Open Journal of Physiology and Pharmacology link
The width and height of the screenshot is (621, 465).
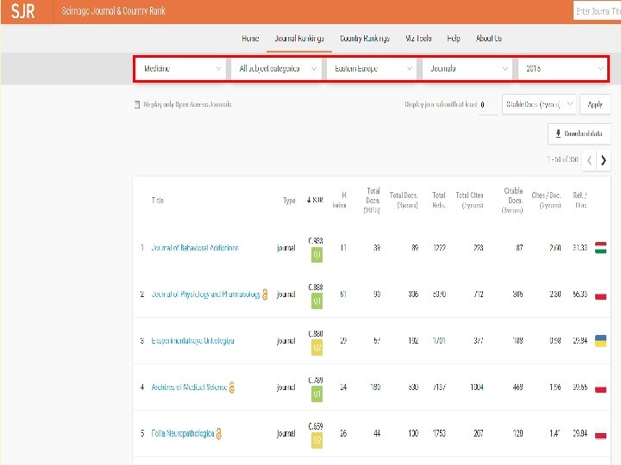pyautogui.click(x=206, y=294)
